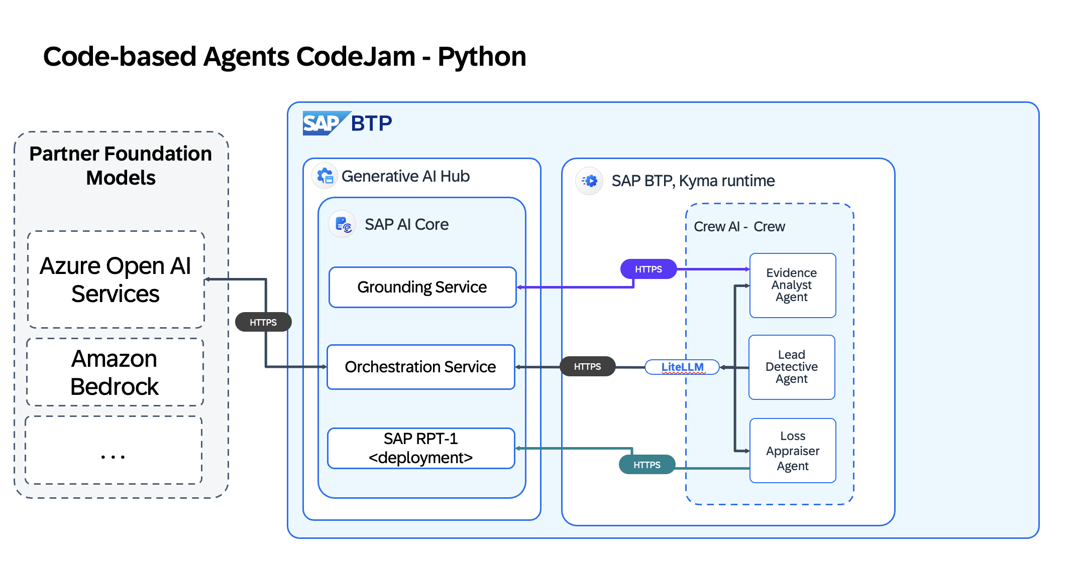The width and height of the screenshot is (1079, 570).
Task: Click the dark HTTPS badge beside Orchestration Service
Action: click(588, 366)
